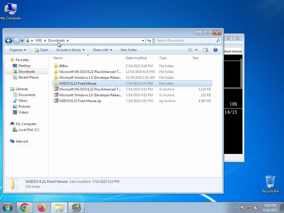Select the 5,120 KB MS-DOS 7z archive

tap(132, 89)
